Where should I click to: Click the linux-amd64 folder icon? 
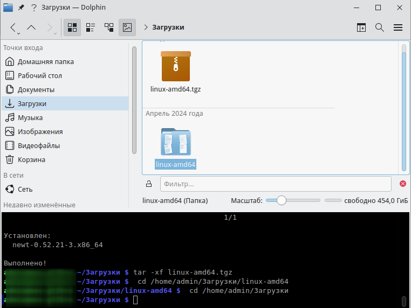[x=176, y=142]
